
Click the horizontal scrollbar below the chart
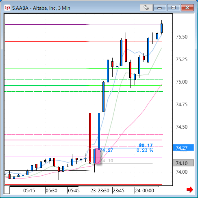84,186
